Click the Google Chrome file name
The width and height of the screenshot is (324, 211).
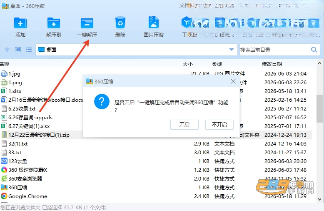click(x=27, y=196)
